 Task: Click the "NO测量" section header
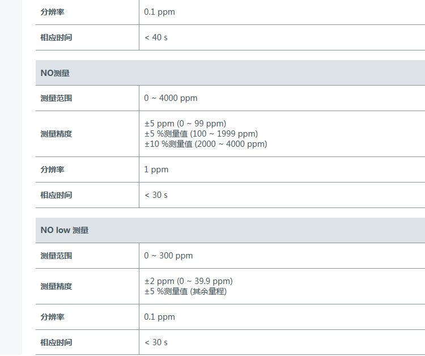click(55, 73)
